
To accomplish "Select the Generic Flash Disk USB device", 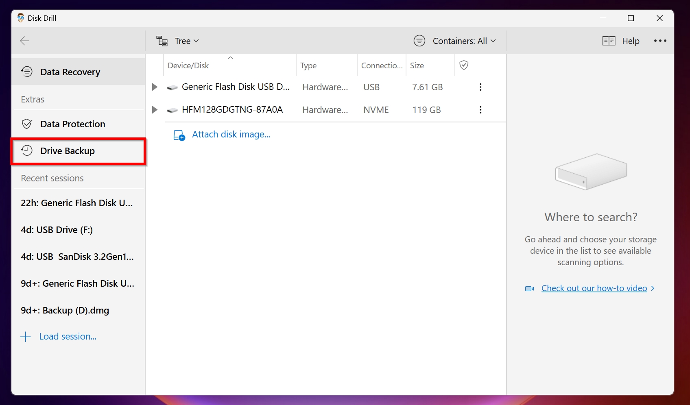I will click(236, 87).
